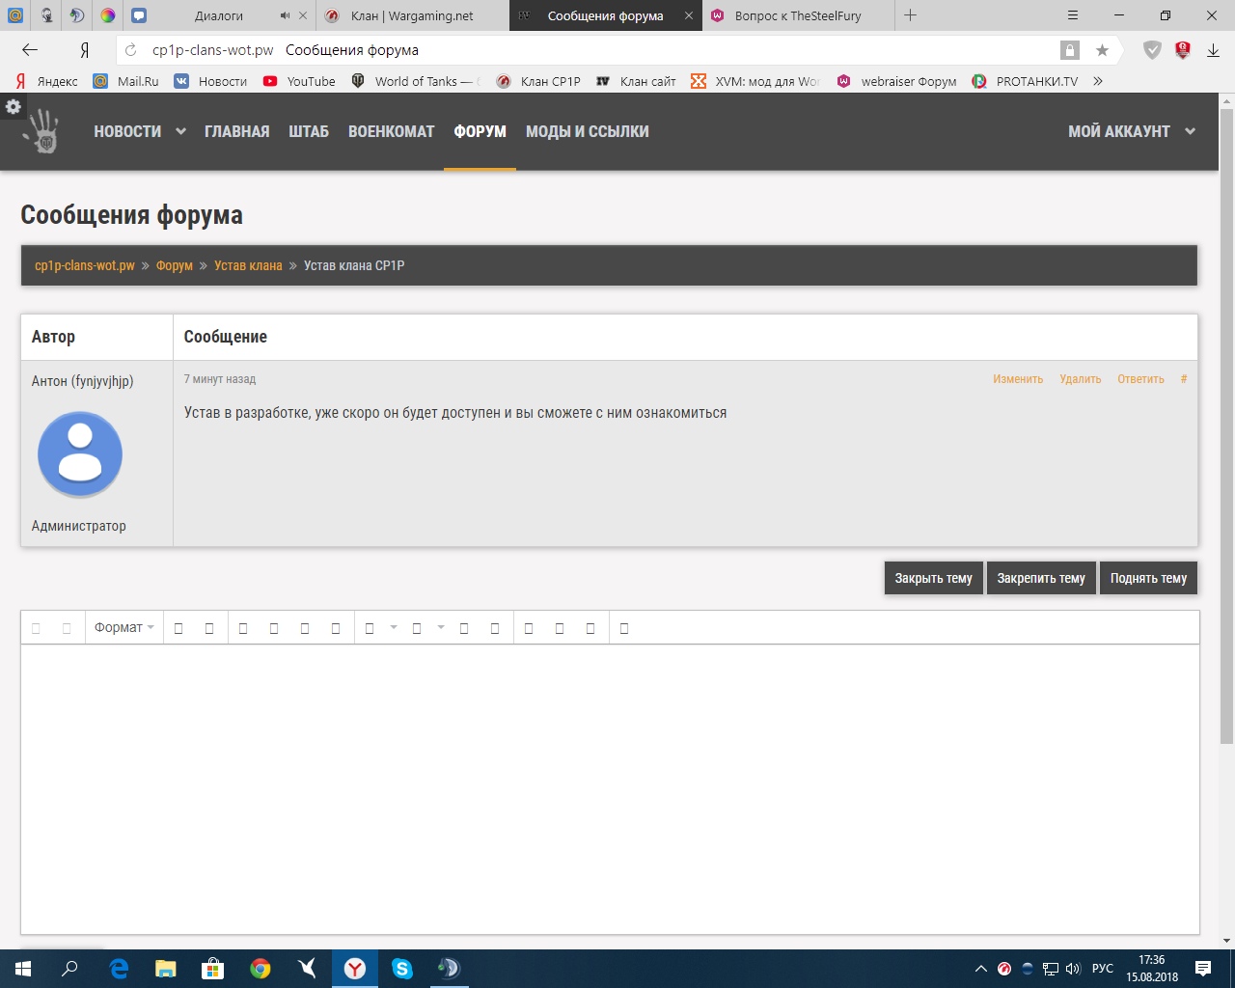Go back with the browser back arrow
The height and width of the screenshot is (988, 1235).
tap(30, 50)
